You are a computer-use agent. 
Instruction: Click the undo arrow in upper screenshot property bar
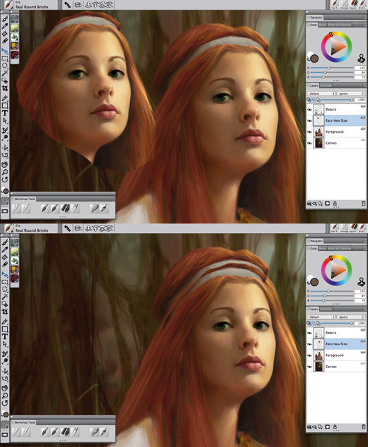click(67, 5)
